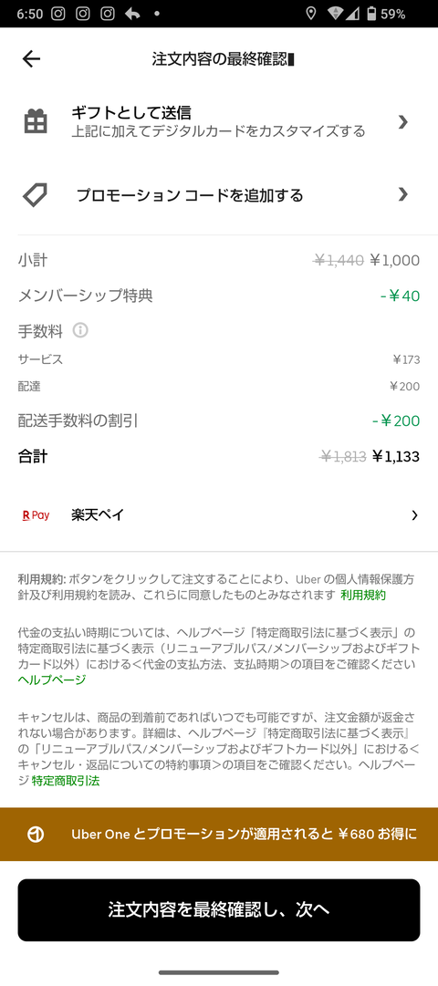Image resolution: width=438 pixels, height=986 pixels.
Task: Tap the Uber One ¥680 savings banner
Action: 219,835
